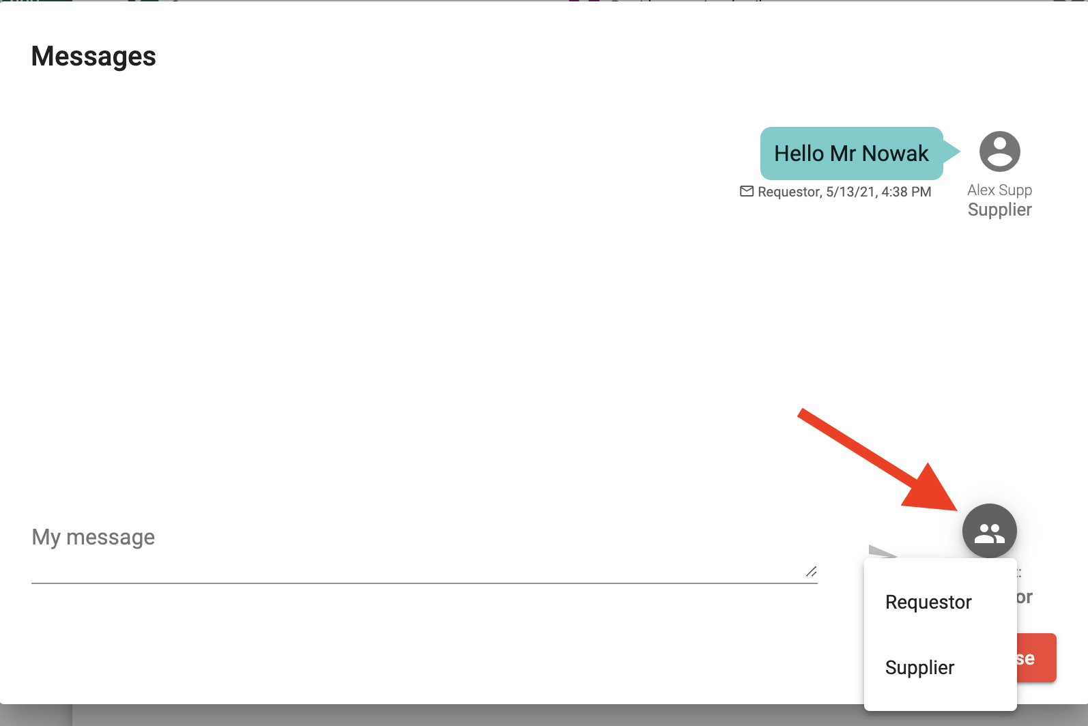Image resolution: width=1088 pixels, height=726 pixels.
Task: Click into the My message field
Action: (410, 546)
